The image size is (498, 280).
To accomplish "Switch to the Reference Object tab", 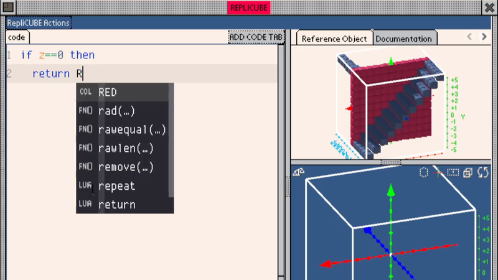I will click(x=334, y=39).
